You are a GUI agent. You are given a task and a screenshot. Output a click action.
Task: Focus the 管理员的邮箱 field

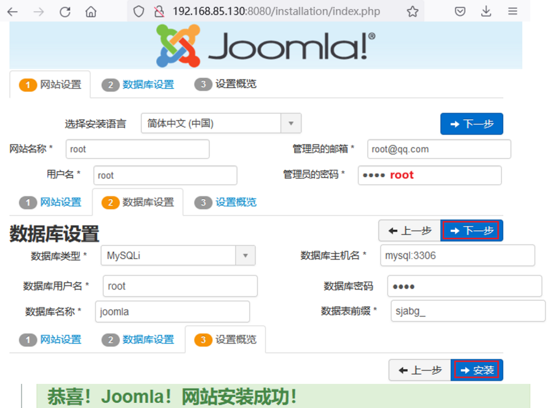coord(439,149)
